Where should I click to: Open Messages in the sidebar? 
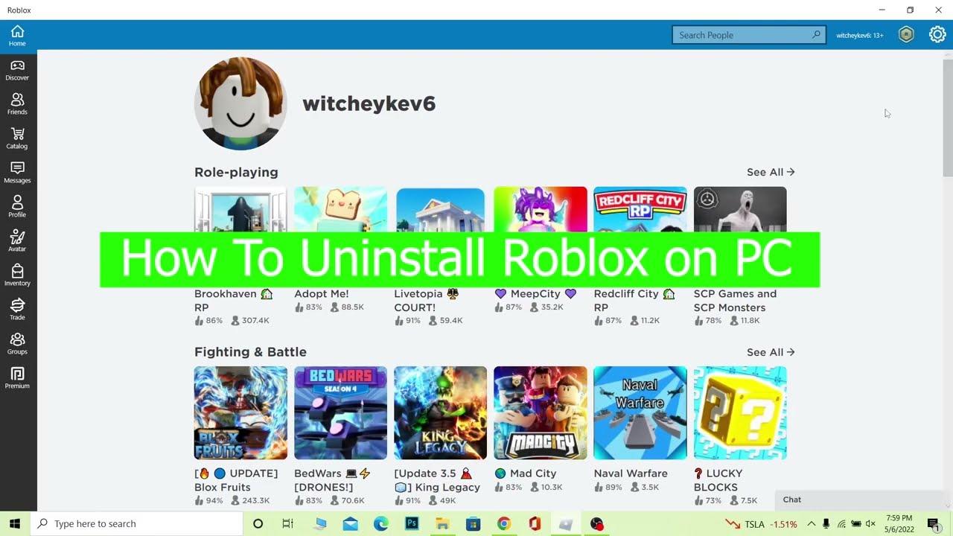pos(17,173)
